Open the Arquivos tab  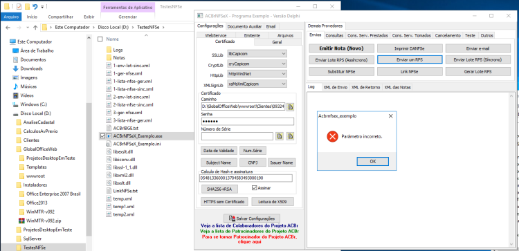285,35
